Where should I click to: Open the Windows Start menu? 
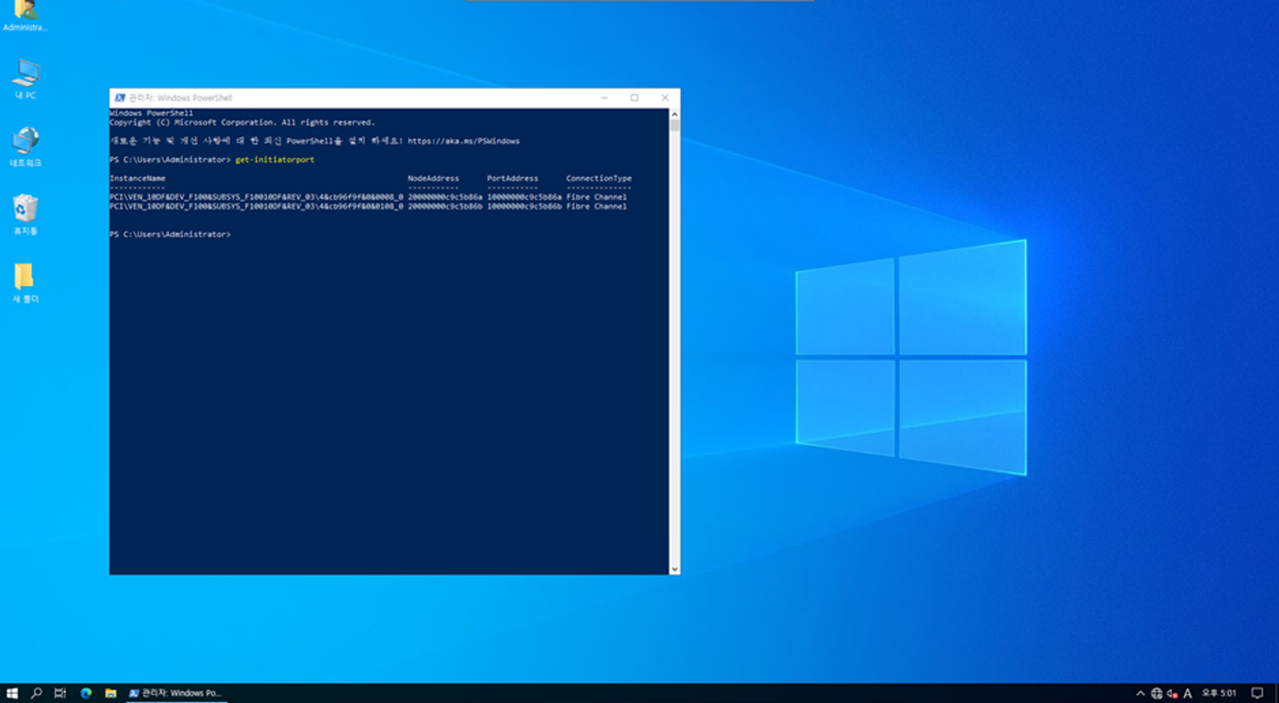tap(12, 693)
